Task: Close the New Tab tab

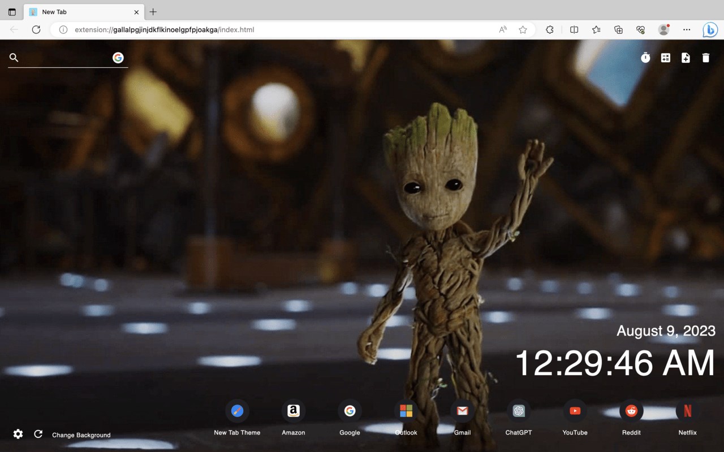Action: point(136,12)
